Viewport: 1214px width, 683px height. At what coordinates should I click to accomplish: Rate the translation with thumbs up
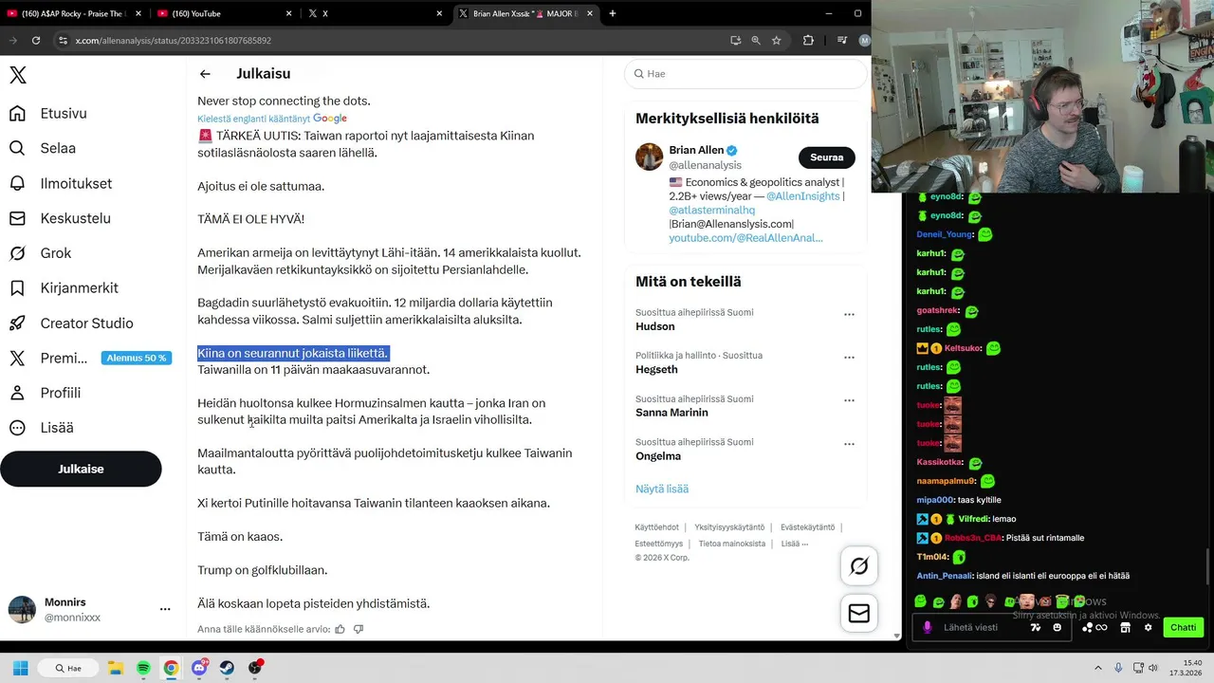click(x=340, y=629)
